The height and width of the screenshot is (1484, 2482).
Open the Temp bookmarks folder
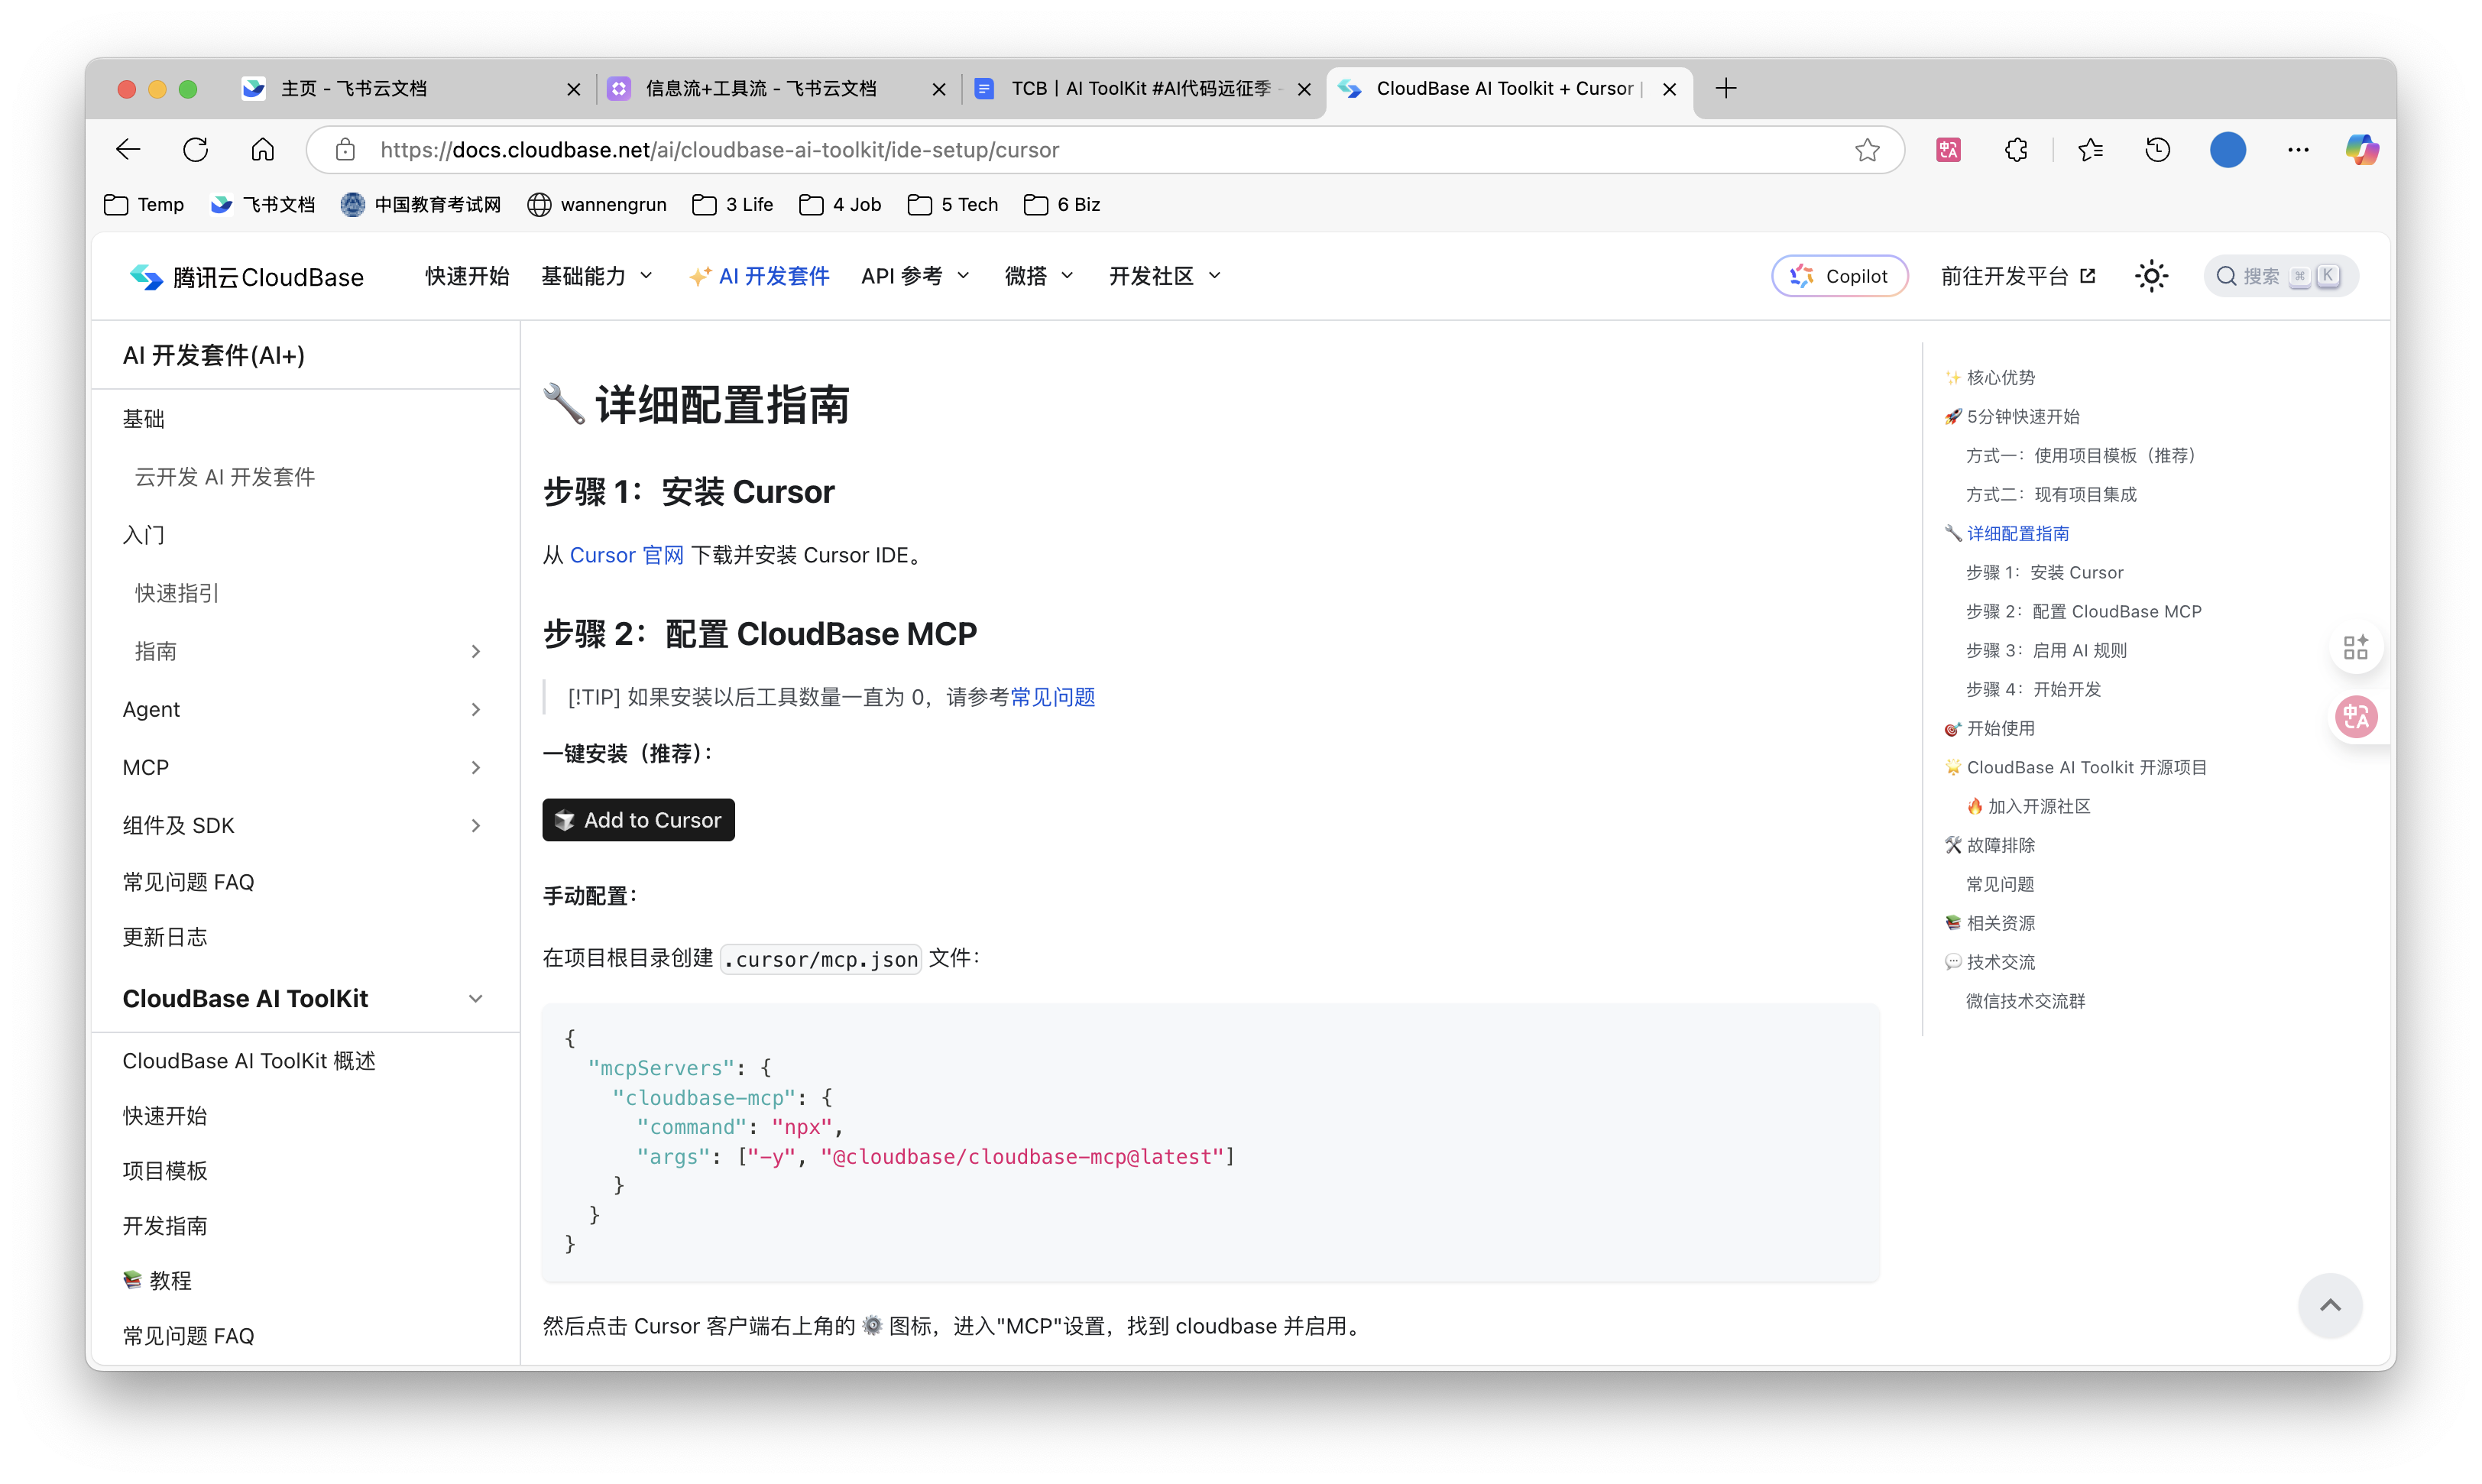click(144, 205)
